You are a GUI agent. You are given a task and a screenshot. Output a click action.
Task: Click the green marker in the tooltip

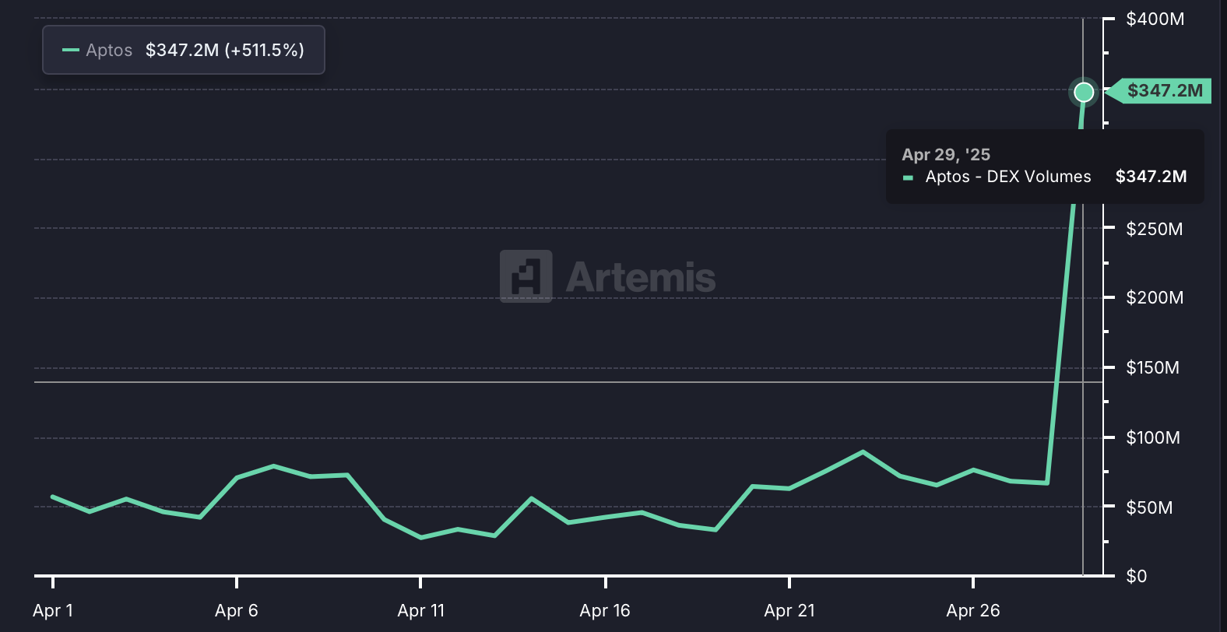click(x=908, y=178)
